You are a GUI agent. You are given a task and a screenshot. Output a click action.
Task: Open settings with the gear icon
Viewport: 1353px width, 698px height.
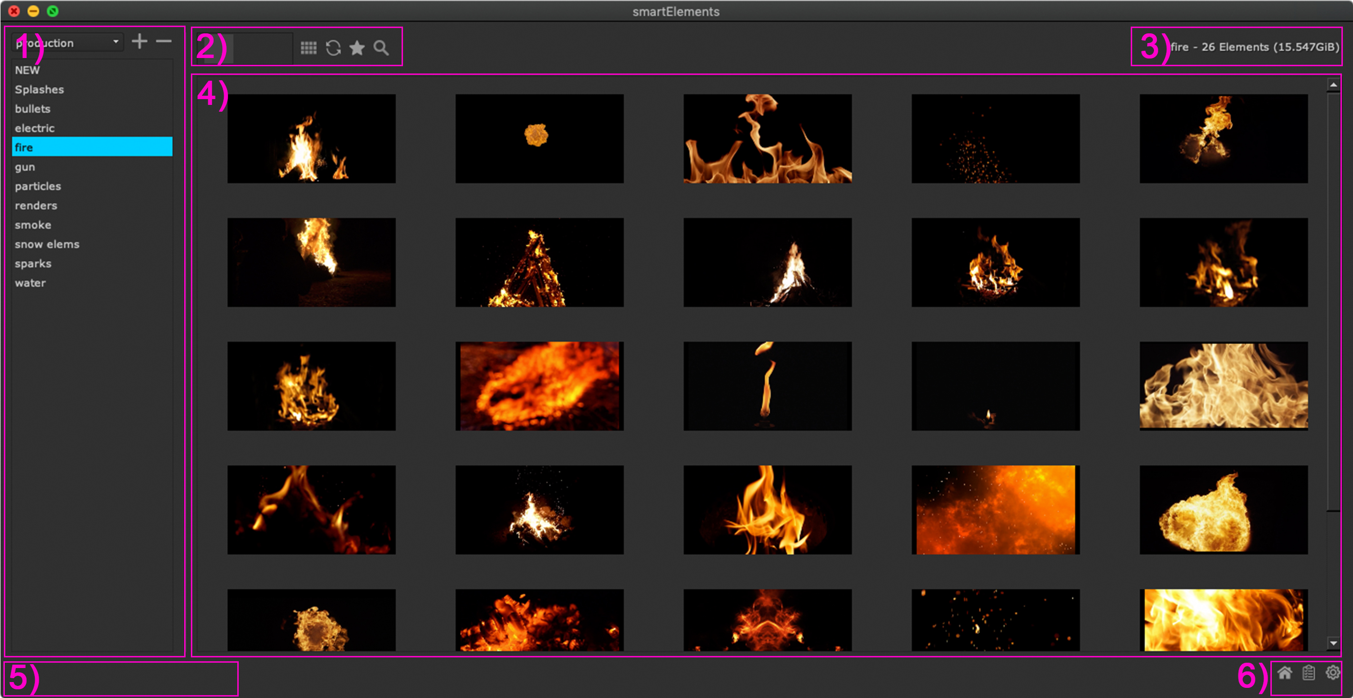(x=1333, y=673)
